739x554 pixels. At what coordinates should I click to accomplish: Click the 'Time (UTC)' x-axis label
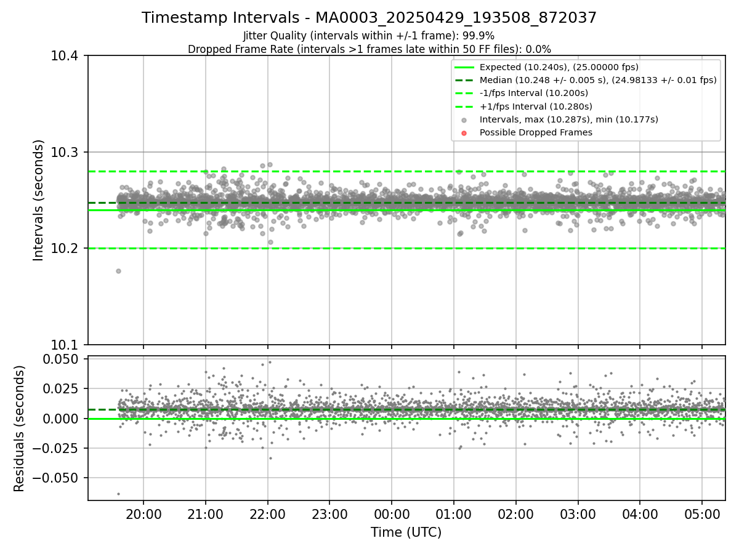(x=406, y=532)
